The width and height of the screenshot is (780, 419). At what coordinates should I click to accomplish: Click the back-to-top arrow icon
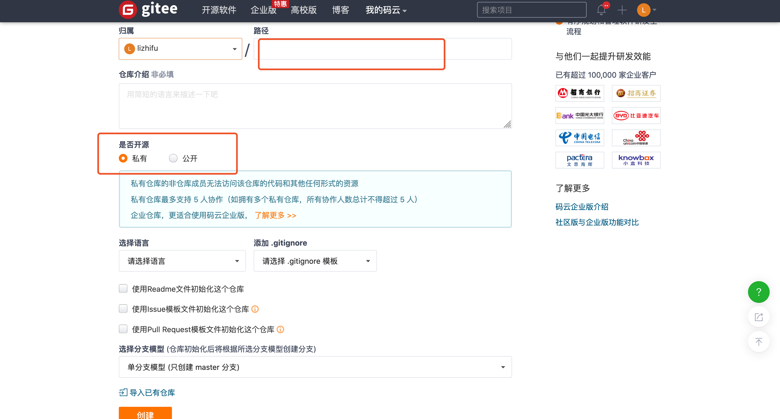[759, 342]
